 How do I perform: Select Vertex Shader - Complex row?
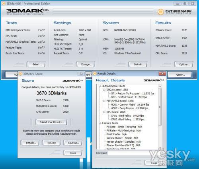[x=123, y=142]
